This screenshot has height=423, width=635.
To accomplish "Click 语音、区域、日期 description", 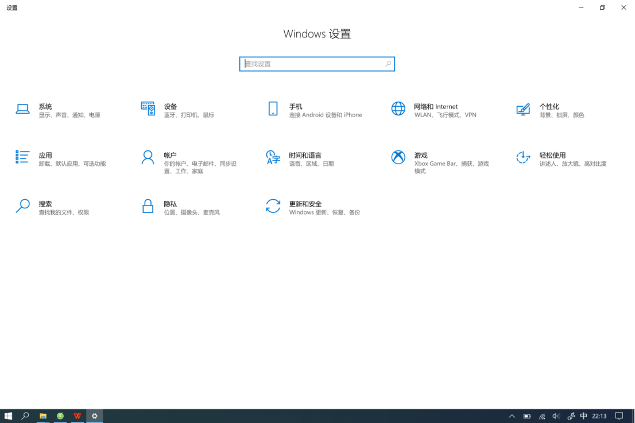I will coord(311,164).
